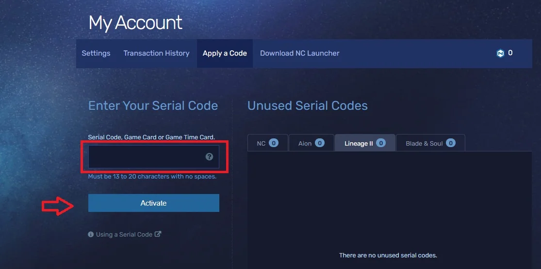Click the Activate button

tap(153, 203)
